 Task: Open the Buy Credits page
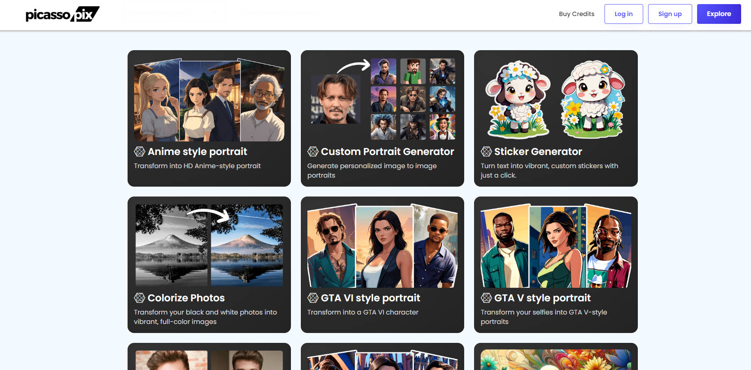tap(576, 14)
